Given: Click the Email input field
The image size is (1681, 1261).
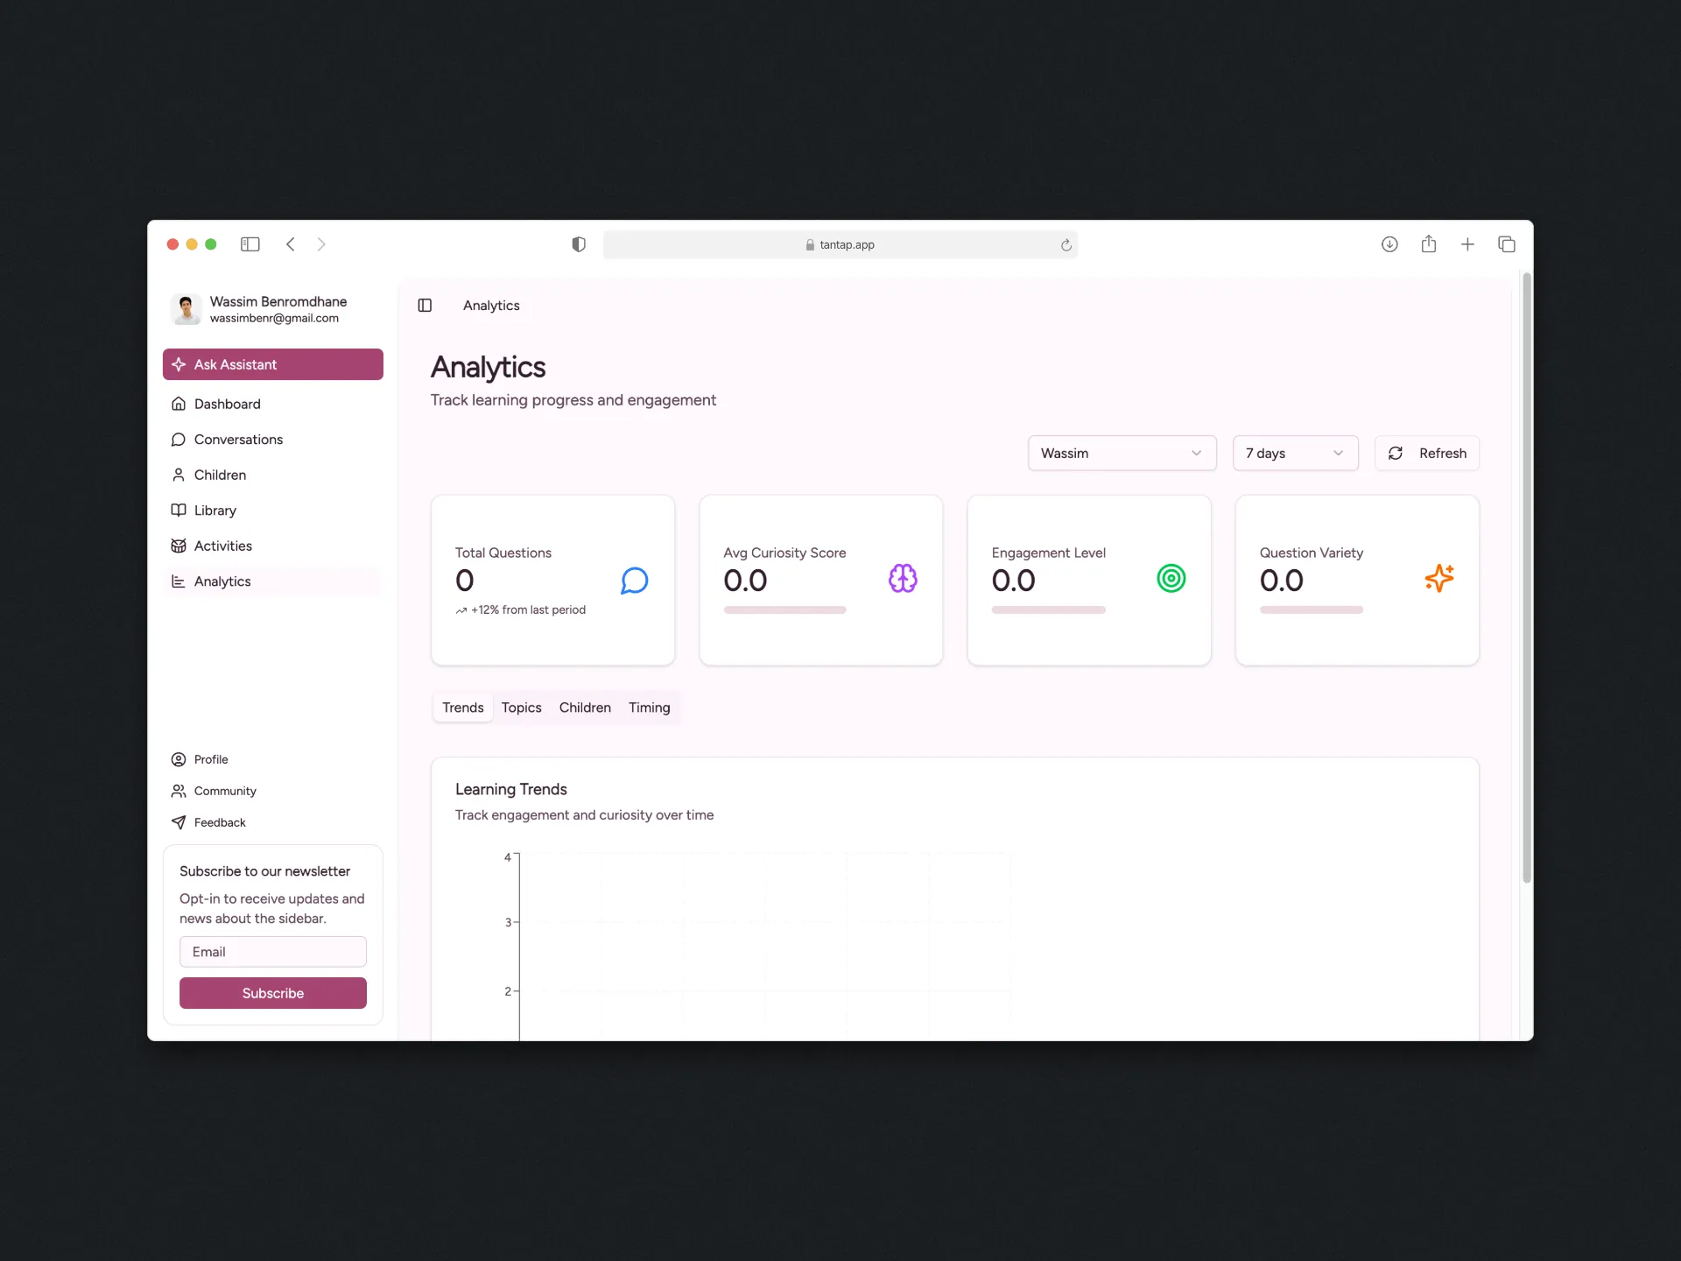Looking at the screenshot, I should coord(272,952).
